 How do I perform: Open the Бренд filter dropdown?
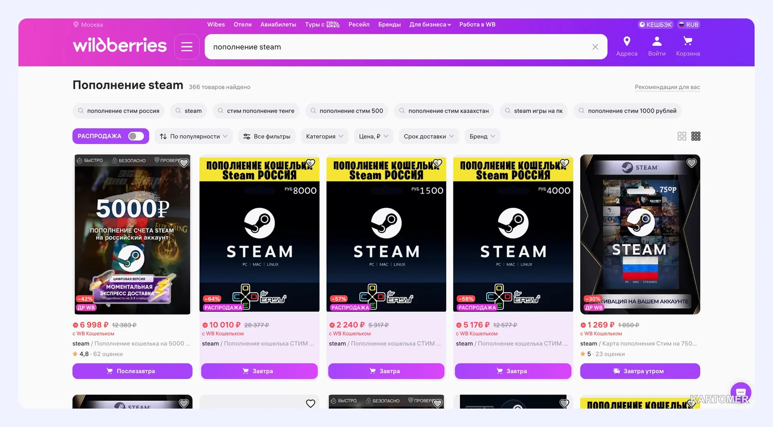(x=482, y=136)
